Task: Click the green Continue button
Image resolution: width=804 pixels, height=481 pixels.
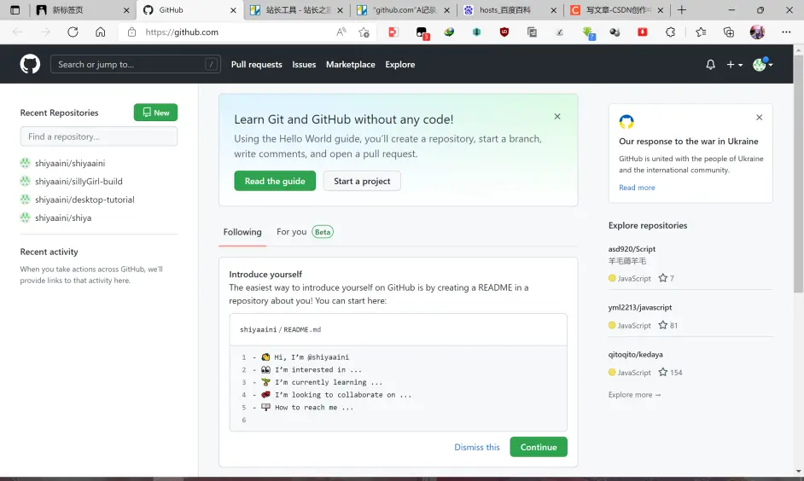Action: pyautogui.click(x=539, y=447)
